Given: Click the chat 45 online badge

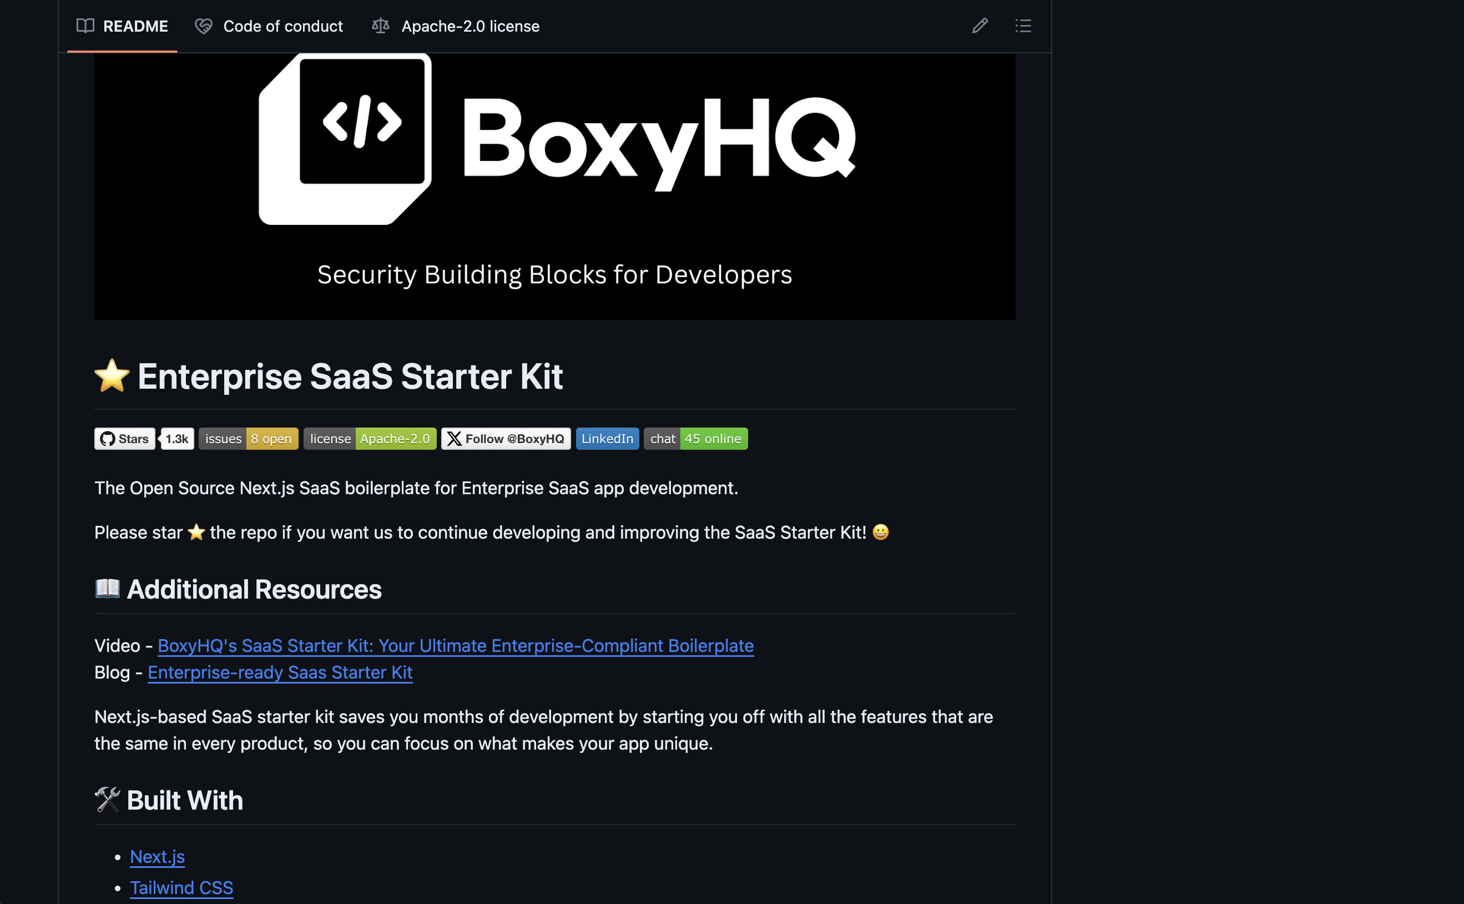Looking at the screenshot, I should (695, 439).
